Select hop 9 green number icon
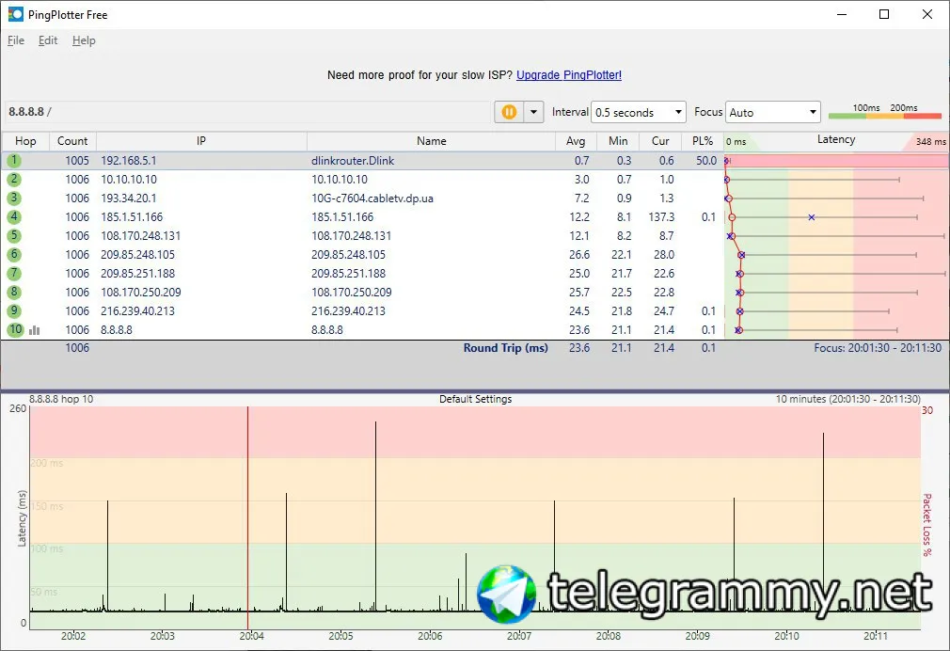950x651 pixels. (x=14, y=311)
